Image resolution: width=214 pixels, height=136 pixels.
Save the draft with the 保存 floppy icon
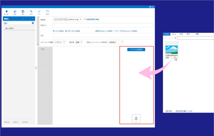[23, 12]
